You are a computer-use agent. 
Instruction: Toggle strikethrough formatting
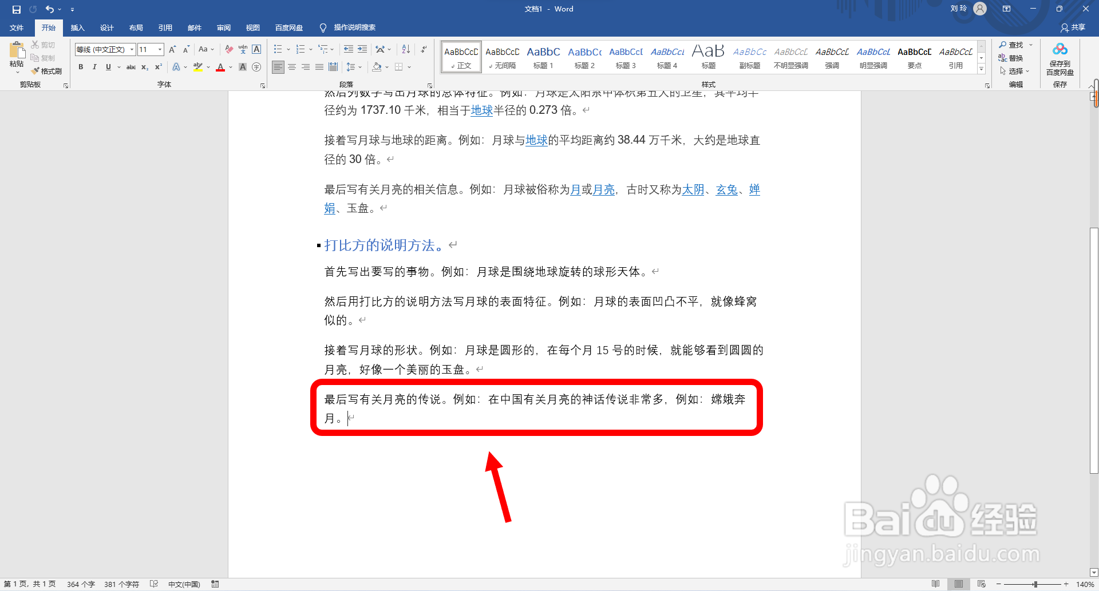131,67
